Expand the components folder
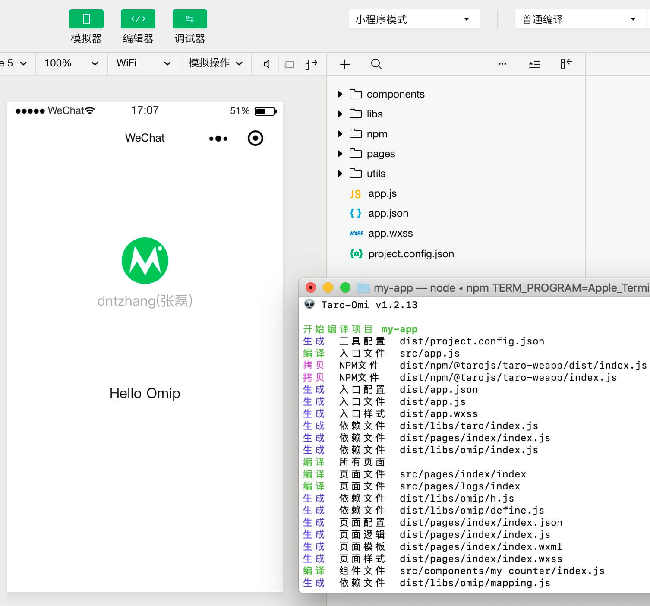This screenshot has height=606, width=650. coord(340,94)
